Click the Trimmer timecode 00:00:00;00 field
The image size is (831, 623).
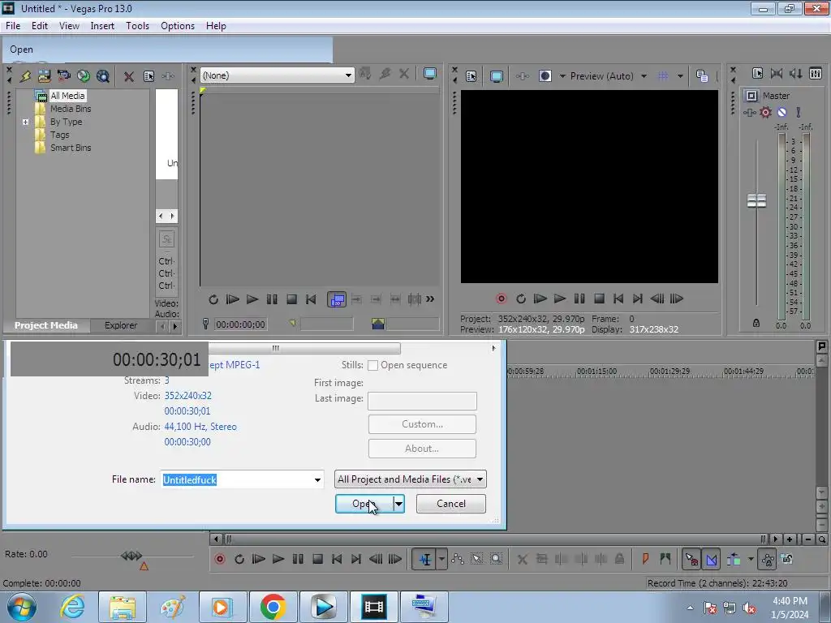click(x=240, y=324)
